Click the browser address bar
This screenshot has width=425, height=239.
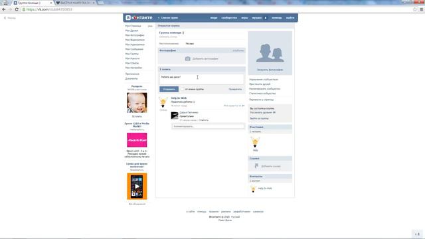tap(217, 9)
